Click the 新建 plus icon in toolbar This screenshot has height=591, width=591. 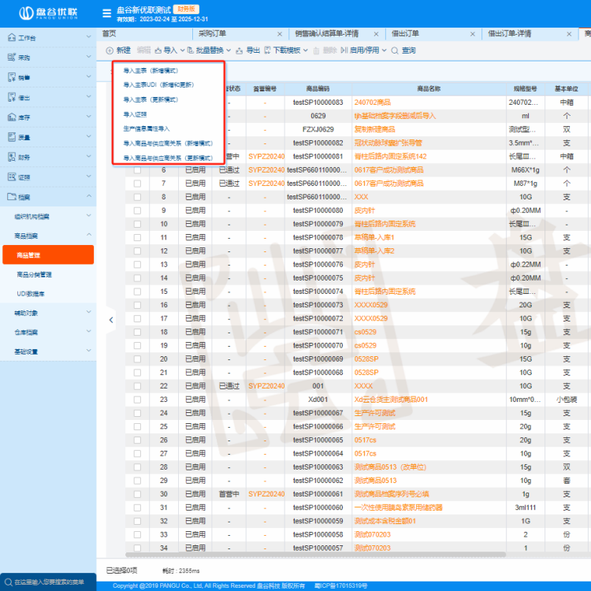click(x=110, y=50)
